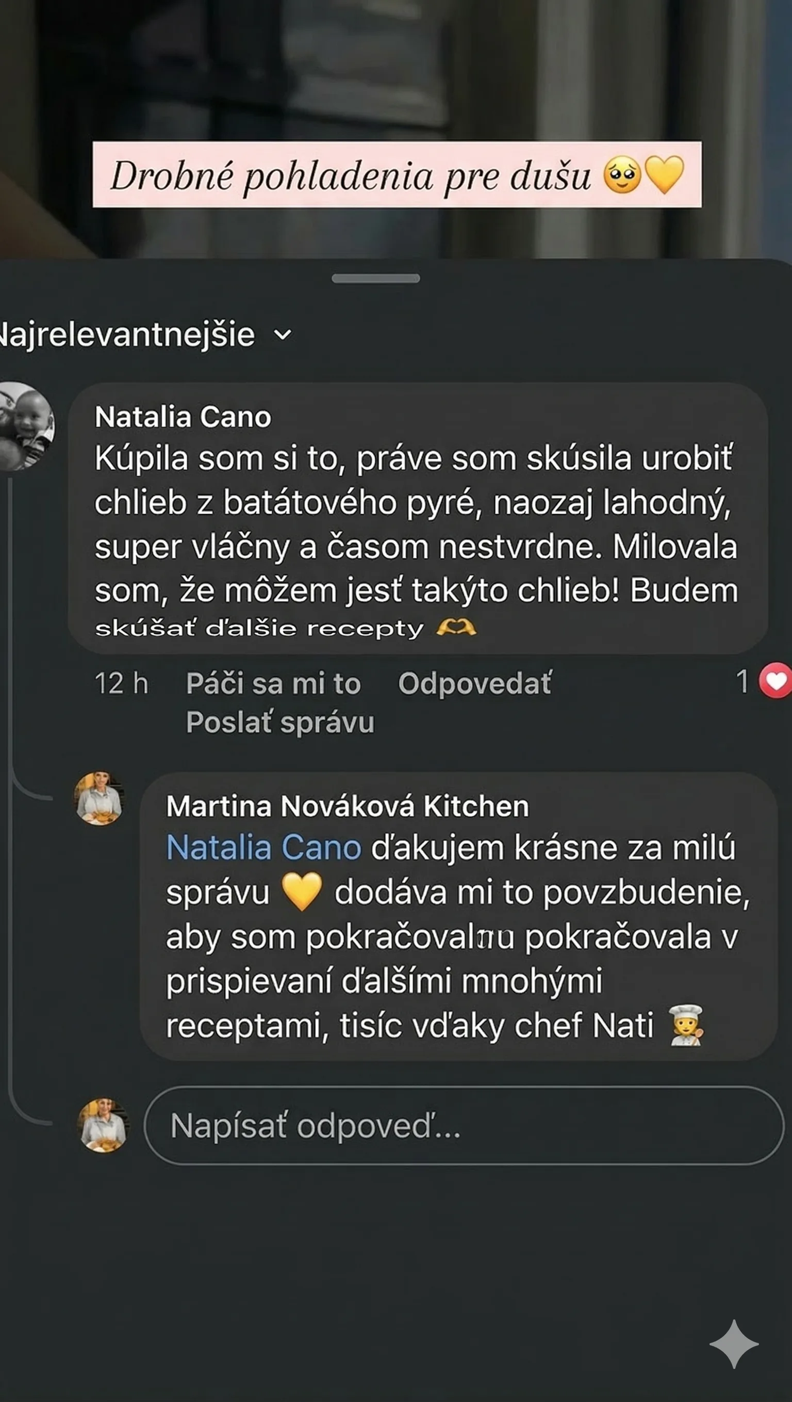Open Natalia Cano's profile picture
The image size is (792, 1402).
[x=26, y=426]
